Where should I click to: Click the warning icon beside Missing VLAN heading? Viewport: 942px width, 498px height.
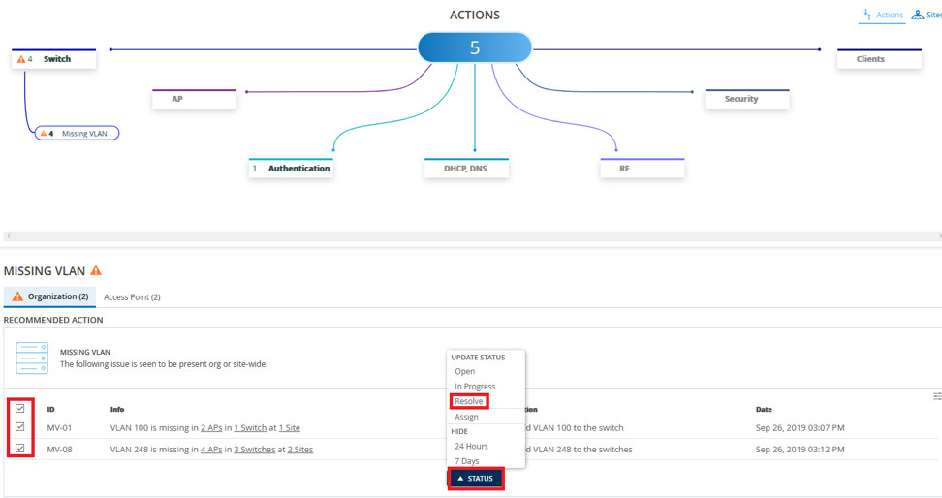[x=96, y=271]
